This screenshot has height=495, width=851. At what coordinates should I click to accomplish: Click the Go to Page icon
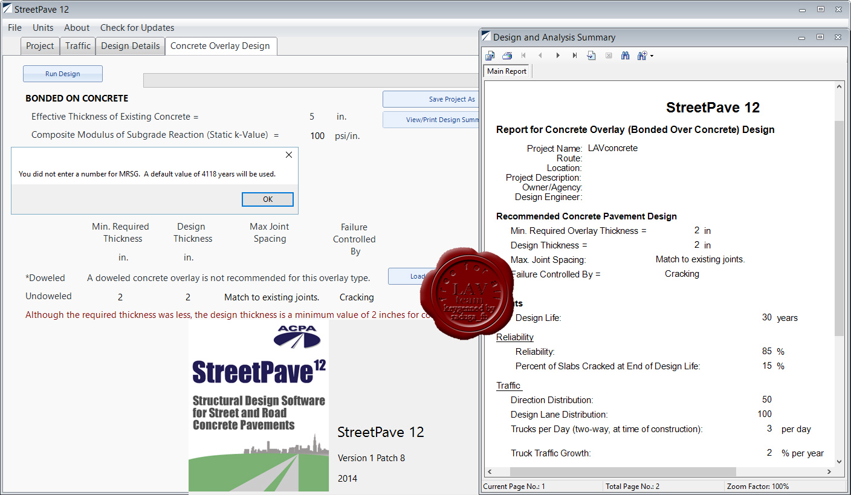tap(591, 56)
